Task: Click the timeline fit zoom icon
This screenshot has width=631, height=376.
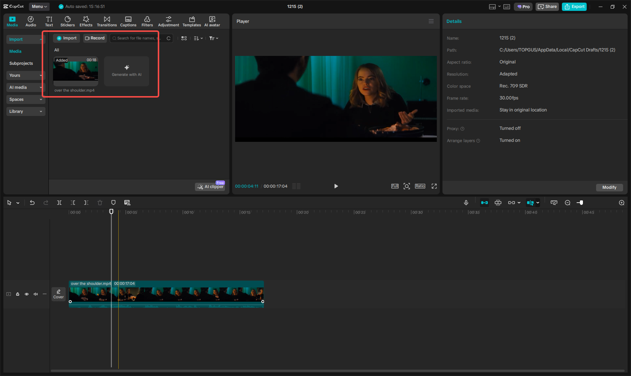Action: point(554,203)
